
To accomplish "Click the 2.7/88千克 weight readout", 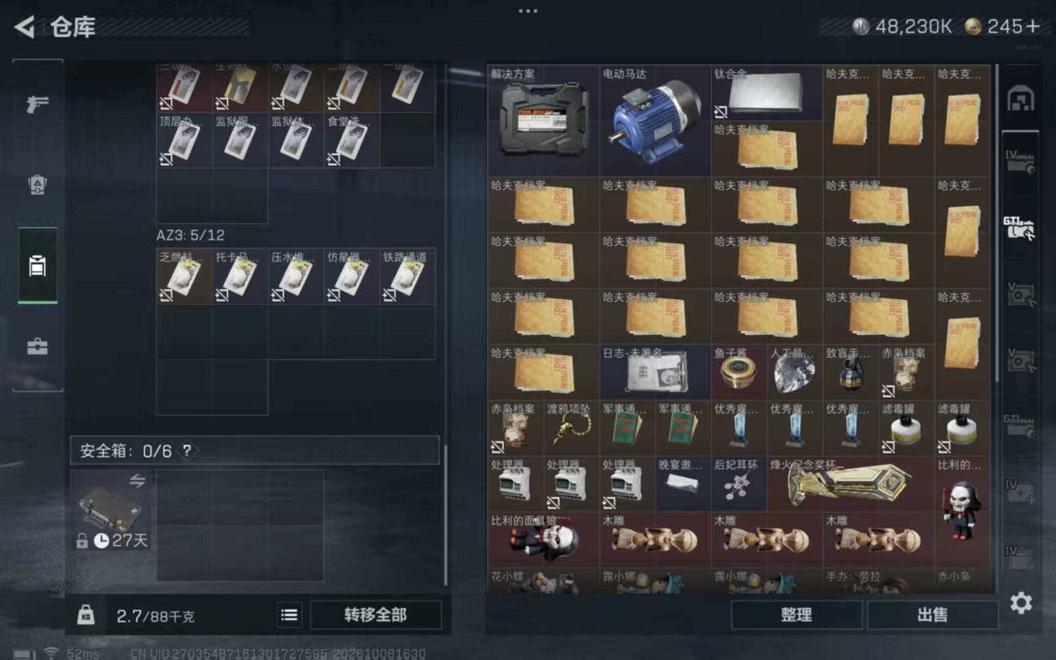I will click(x=155, y=616).
